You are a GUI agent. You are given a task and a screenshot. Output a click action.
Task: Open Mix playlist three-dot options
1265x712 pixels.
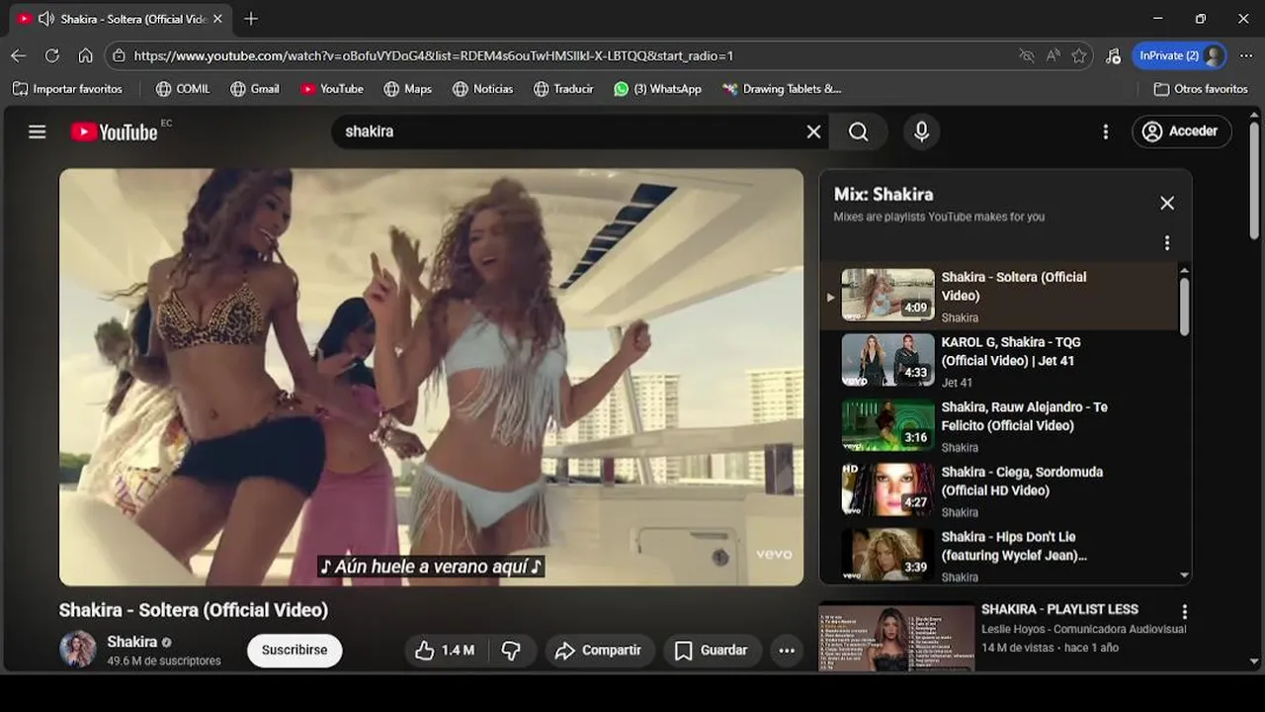(1167, 243)
